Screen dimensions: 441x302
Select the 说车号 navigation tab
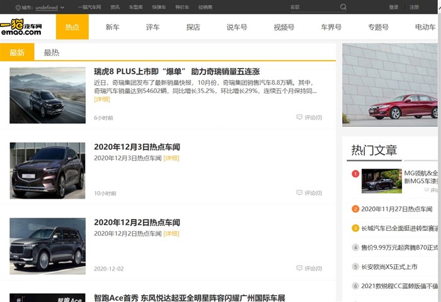(x=237, y=27)
